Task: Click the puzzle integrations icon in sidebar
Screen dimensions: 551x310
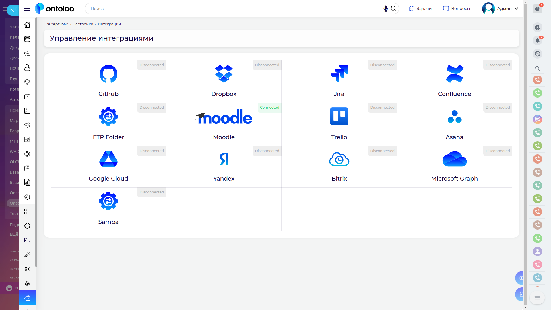Action: 27,298
